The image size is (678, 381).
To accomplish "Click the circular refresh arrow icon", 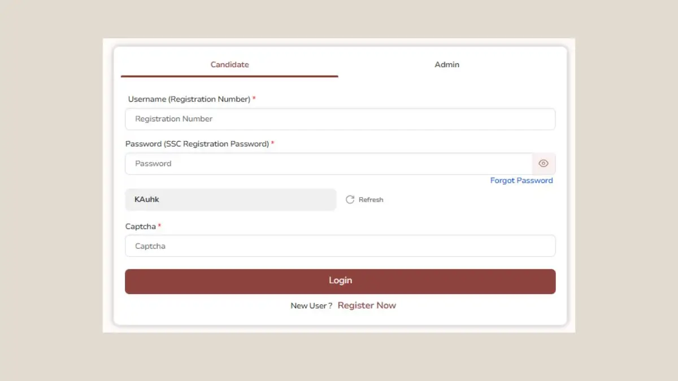I will point(350,200).
